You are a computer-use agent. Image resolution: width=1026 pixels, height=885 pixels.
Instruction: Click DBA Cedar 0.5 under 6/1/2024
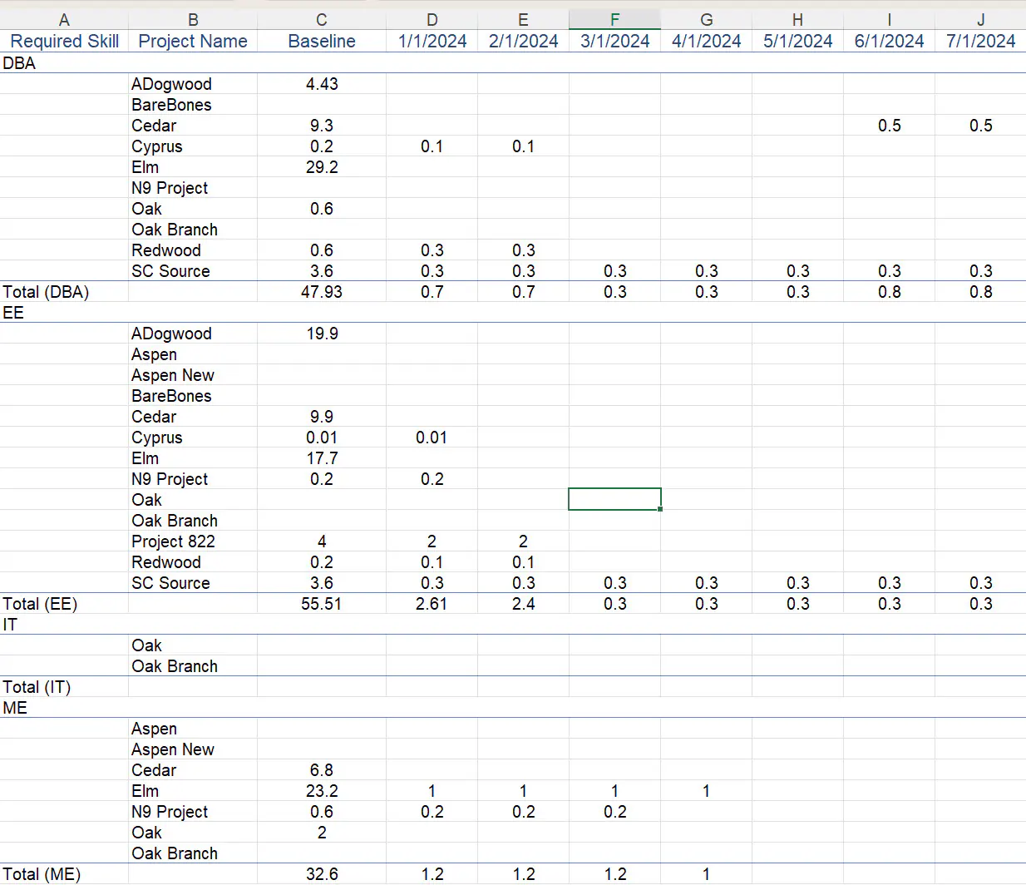890,126
